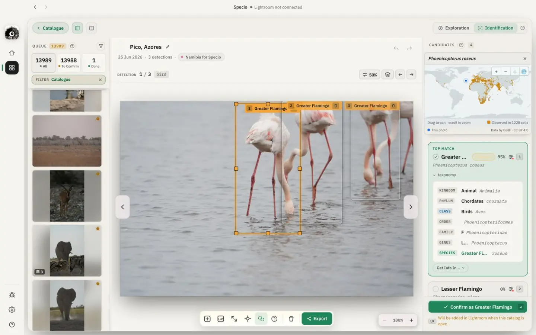
Task: Go to the Home icon in sidebar
Action: tap(12, 53)
